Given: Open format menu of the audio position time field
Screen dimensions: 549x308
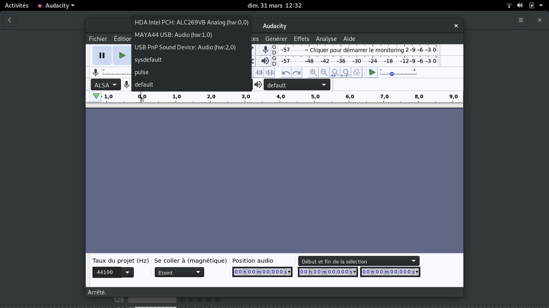Looking at the screenshot, I should [289, 272].
